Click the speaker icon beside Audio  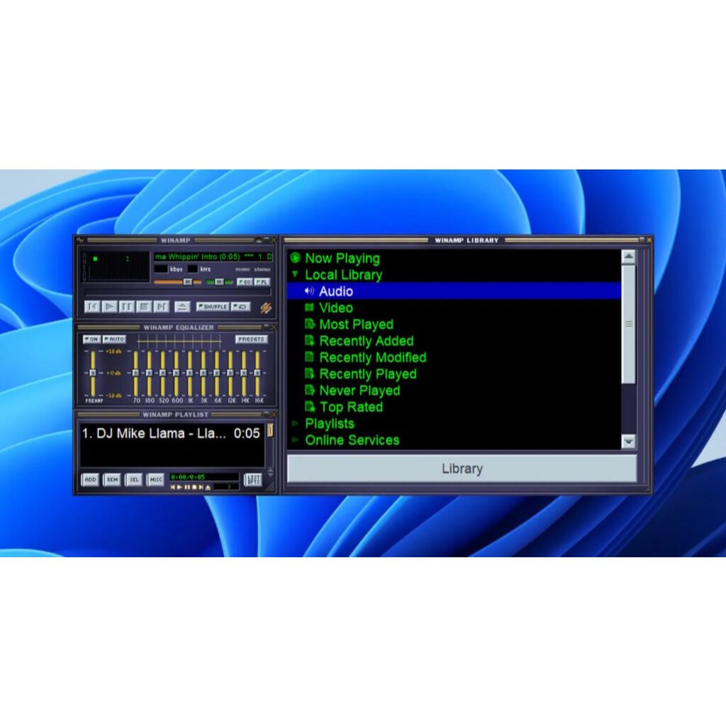tap(309, 291)
